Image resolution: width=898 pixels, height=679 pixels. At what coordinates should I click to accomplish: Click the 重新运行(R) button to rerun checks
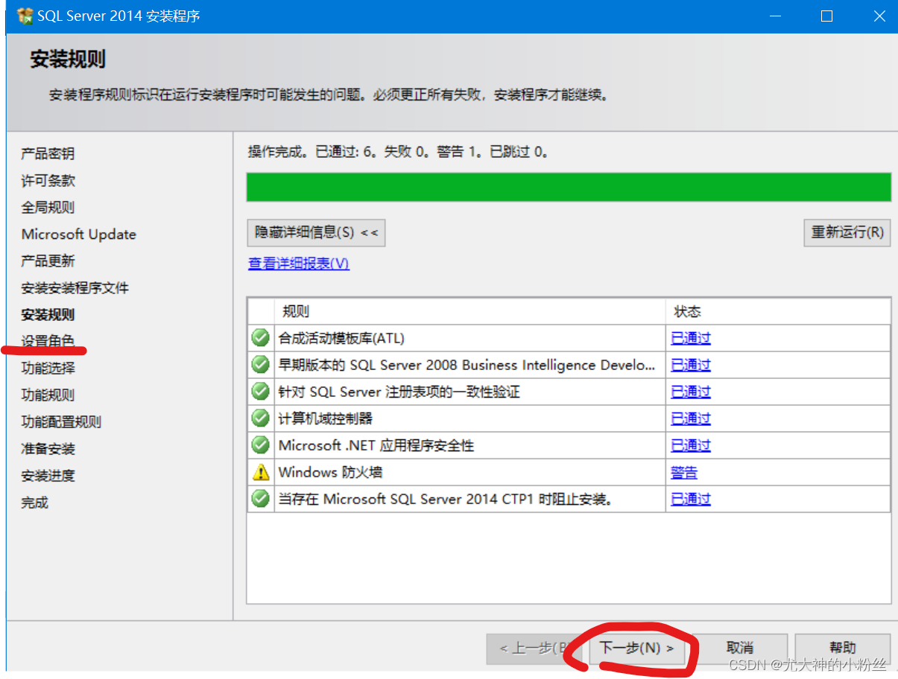point(847,232)
